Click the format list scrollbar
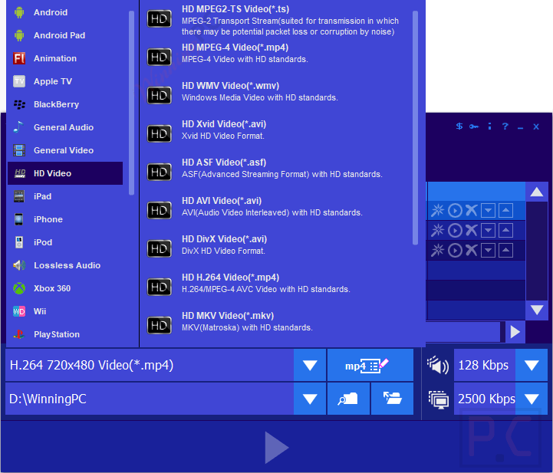The height and width of the screenshot is (473, 553). (415, 127)
